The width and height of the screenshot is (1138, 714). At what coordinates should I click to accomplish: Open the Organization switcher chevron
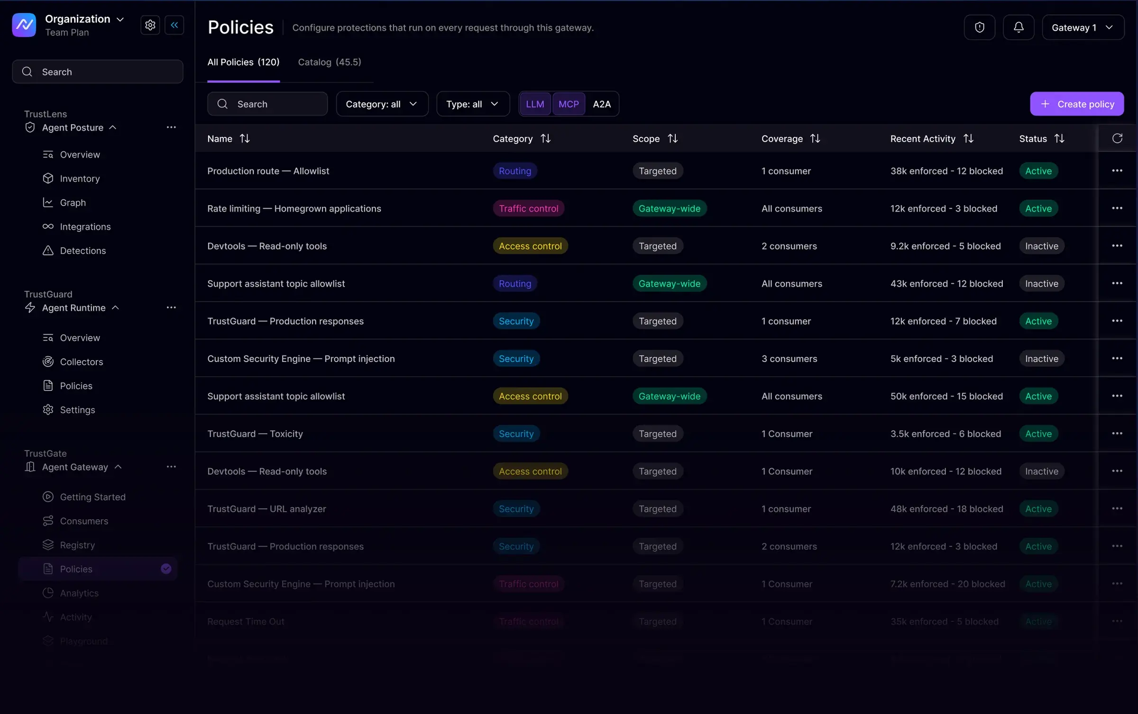coord(120,19)
